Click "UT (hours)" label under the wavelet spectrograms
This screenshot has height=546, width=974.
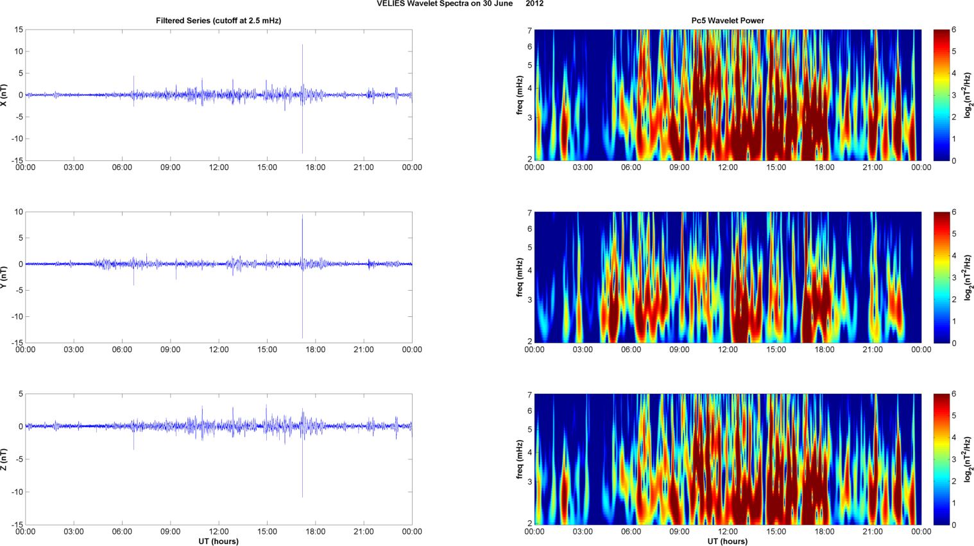coord(728,542)
